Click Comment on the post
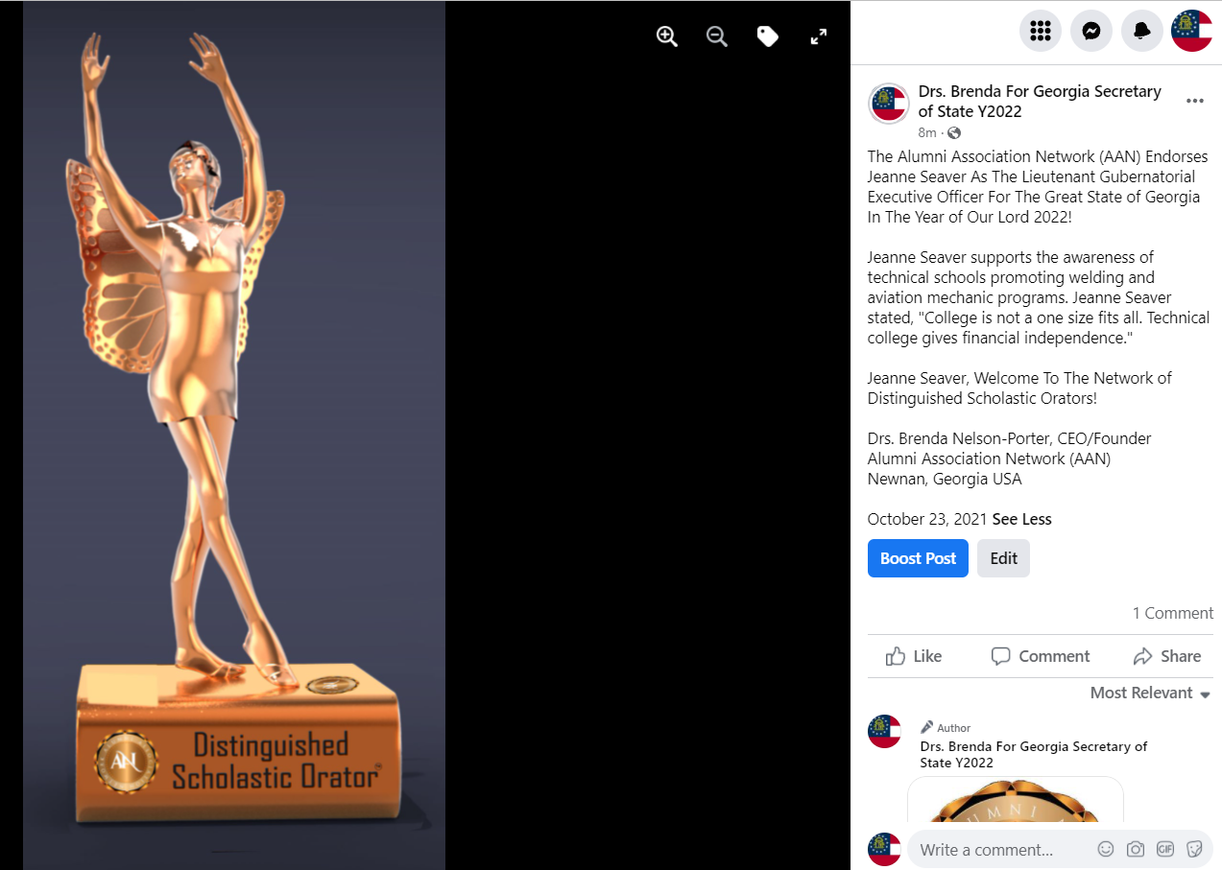1222x870 pixels. (1041, 656)
